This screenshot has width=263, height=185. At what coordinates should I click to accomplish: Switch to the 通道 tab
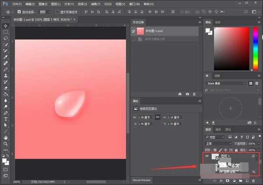(x=218, y=130)
